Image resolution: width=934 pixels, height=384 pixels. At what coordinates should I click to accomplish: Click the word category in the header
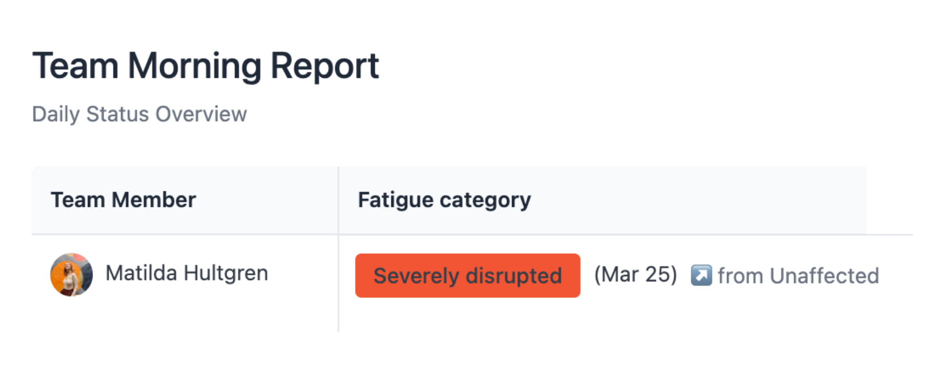485,201
